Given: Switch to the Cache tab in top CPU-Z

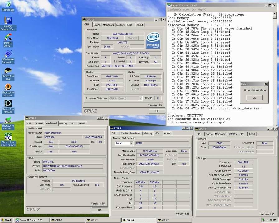Looking at the screenshot, I should click(x=97, y=25).
